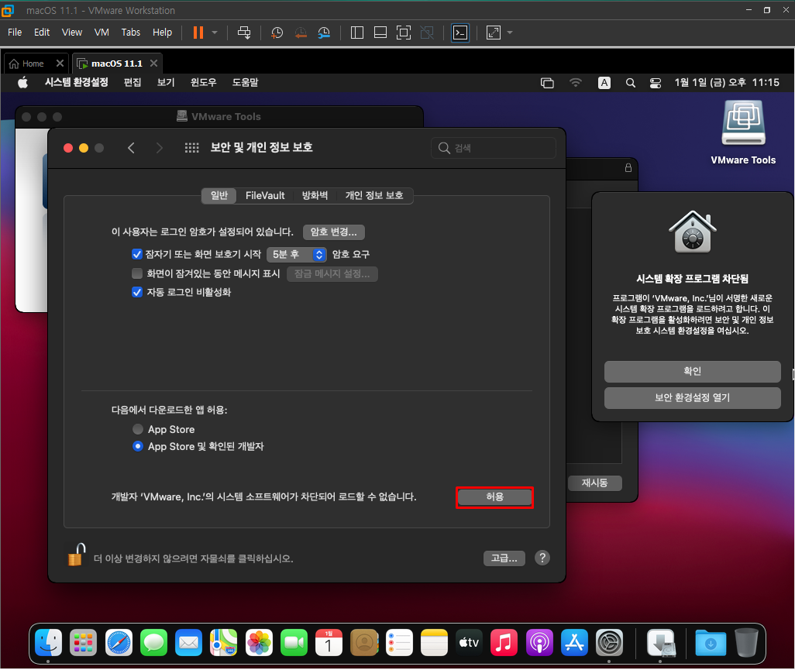Open Spotlight search in menu bar
This screenshot has height=670, width=795.
pos(630,83)
